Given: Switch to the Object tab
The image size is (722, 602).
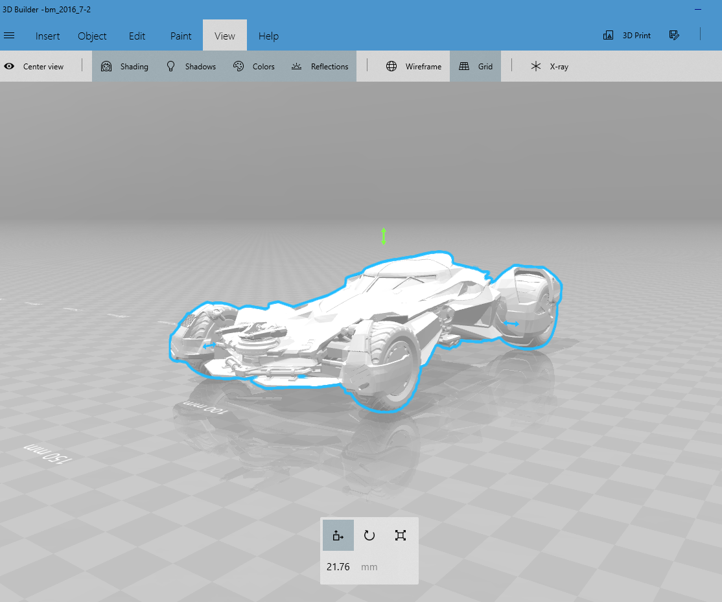Looking at the screenshot, I should [x=92, y=36].
